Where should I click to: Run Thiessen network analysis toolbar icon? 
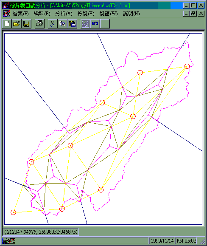(x=85, y=24)
